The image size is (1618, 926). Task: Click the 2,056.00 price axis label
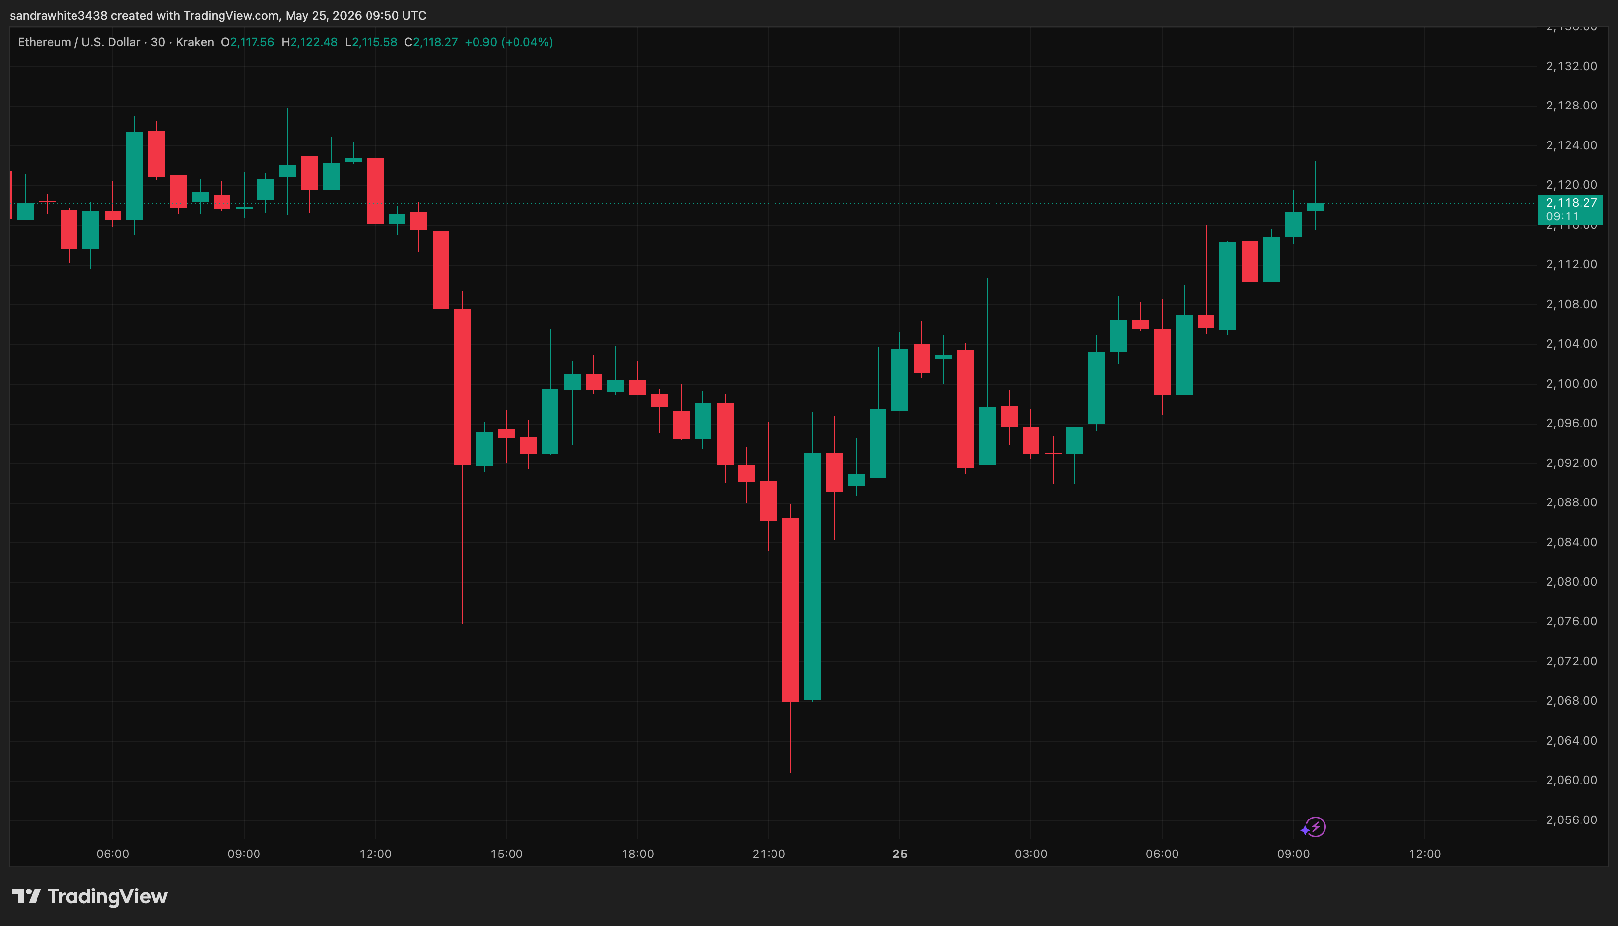pos(1571,820)
